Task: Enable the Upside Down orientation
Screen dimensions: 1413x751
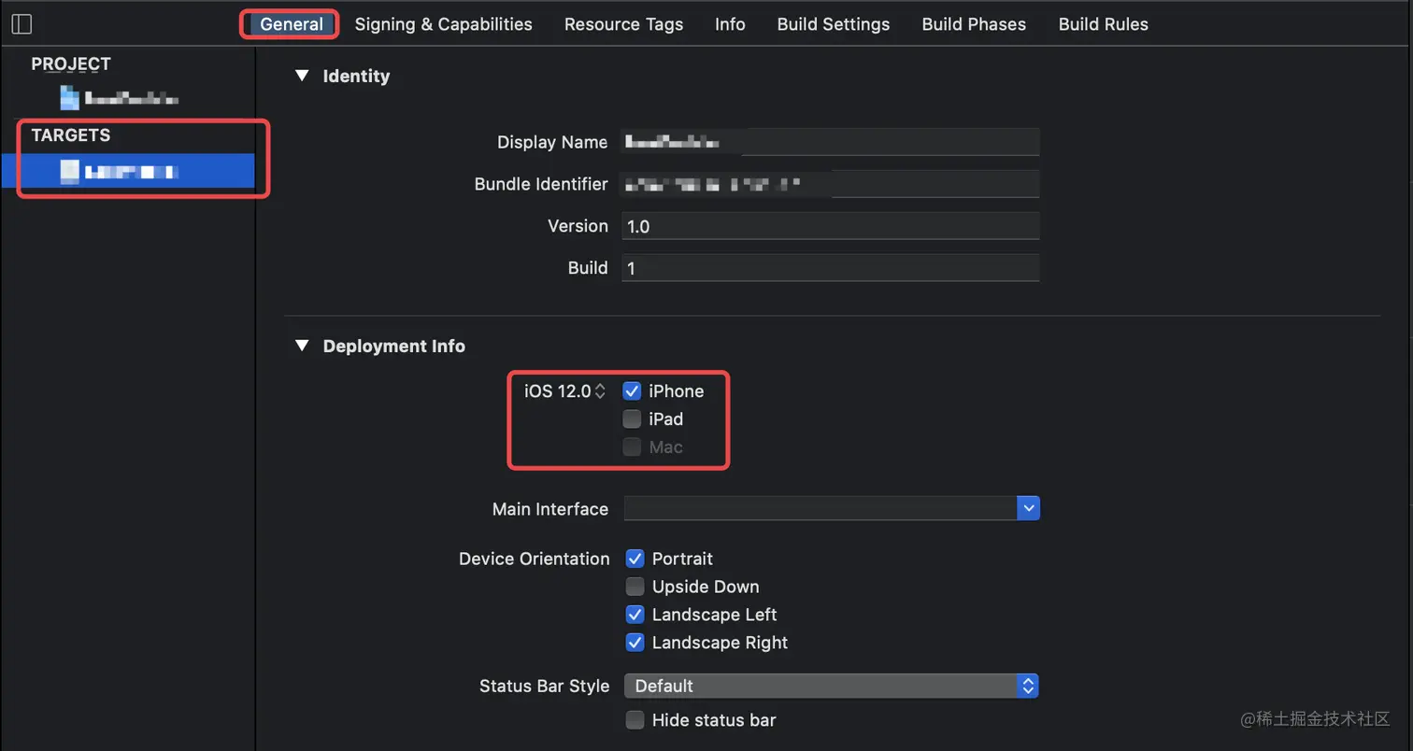Action: click(x=635, y=587)
